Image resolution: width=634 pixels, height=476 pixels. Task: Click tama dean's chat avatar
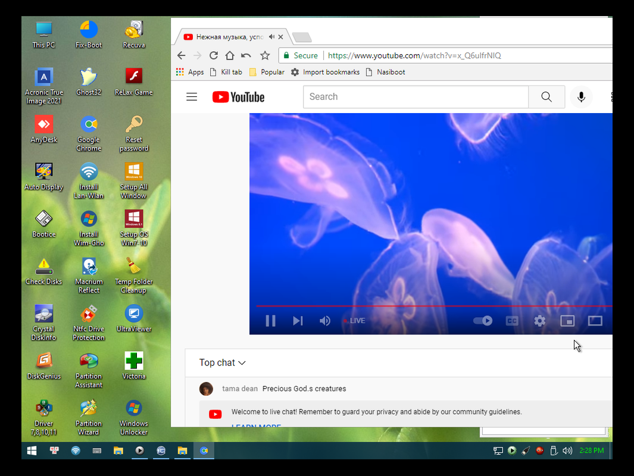(206, 389)
